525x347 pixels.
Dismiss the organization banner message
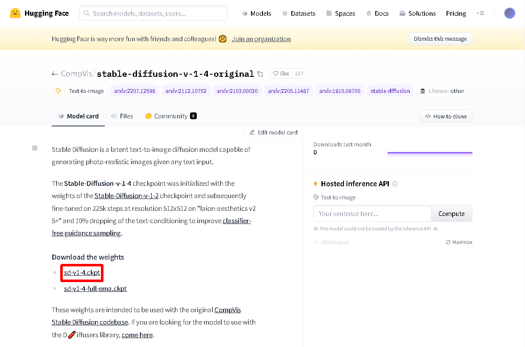440,39
